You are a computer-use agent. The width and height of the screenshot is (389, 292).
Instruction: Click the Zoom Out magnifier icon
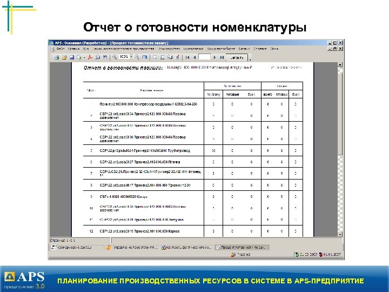point(137,57)
